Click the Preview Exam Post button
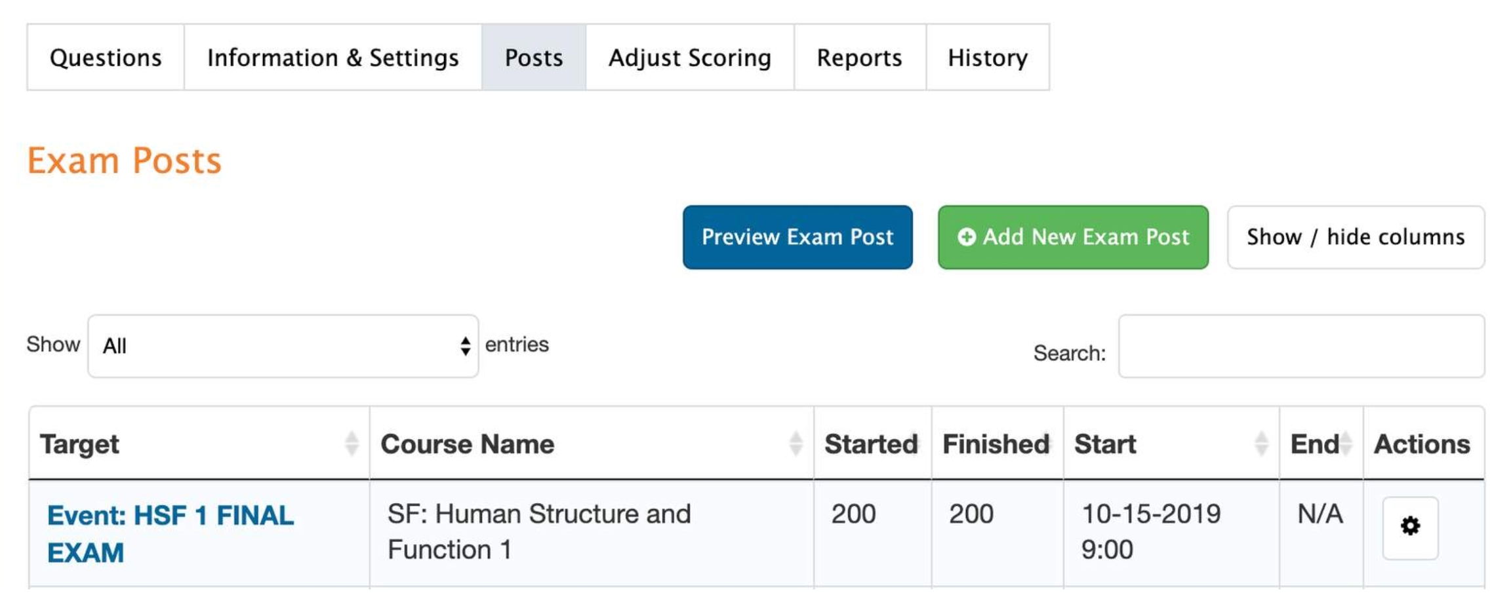 pos(797,237)
